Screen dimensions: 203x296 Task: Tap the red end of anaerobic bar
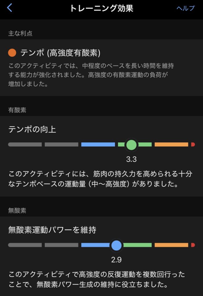tap(193, 245)
